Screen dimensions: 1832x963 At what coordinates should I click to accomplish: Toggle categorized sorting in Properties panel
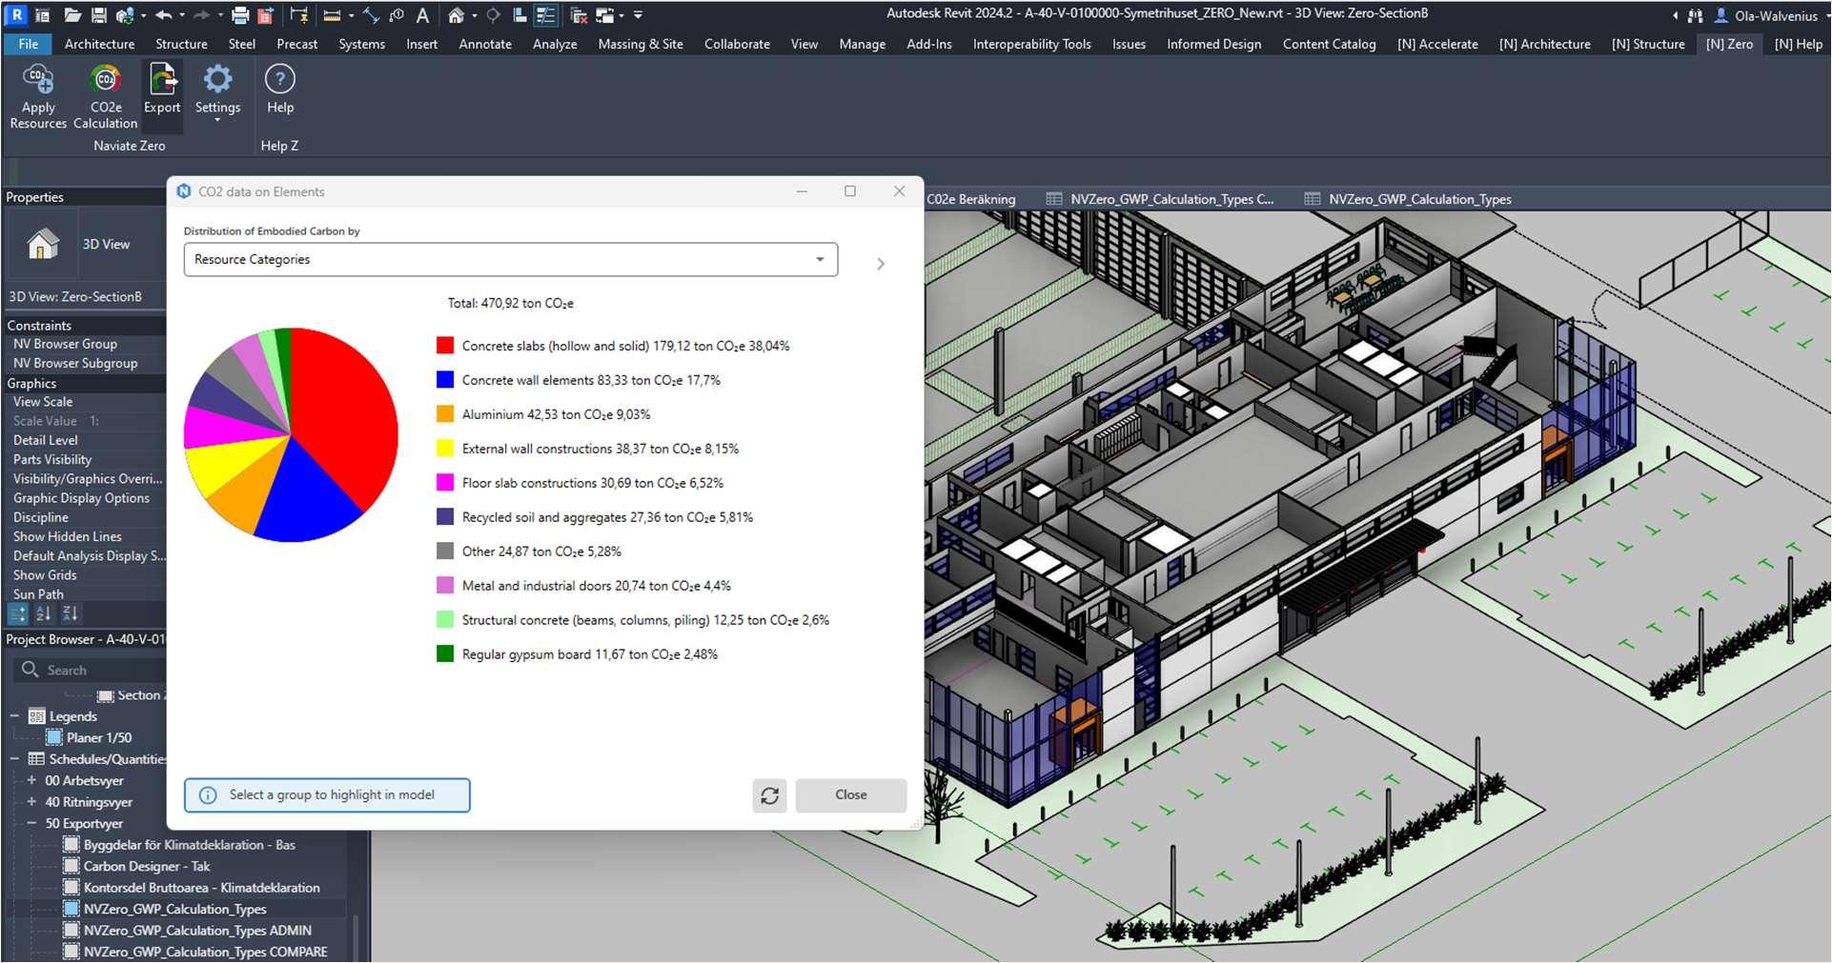(x=18, y=614)
